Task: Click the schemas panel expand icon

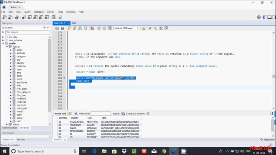Action: click(x=48, y=28)
